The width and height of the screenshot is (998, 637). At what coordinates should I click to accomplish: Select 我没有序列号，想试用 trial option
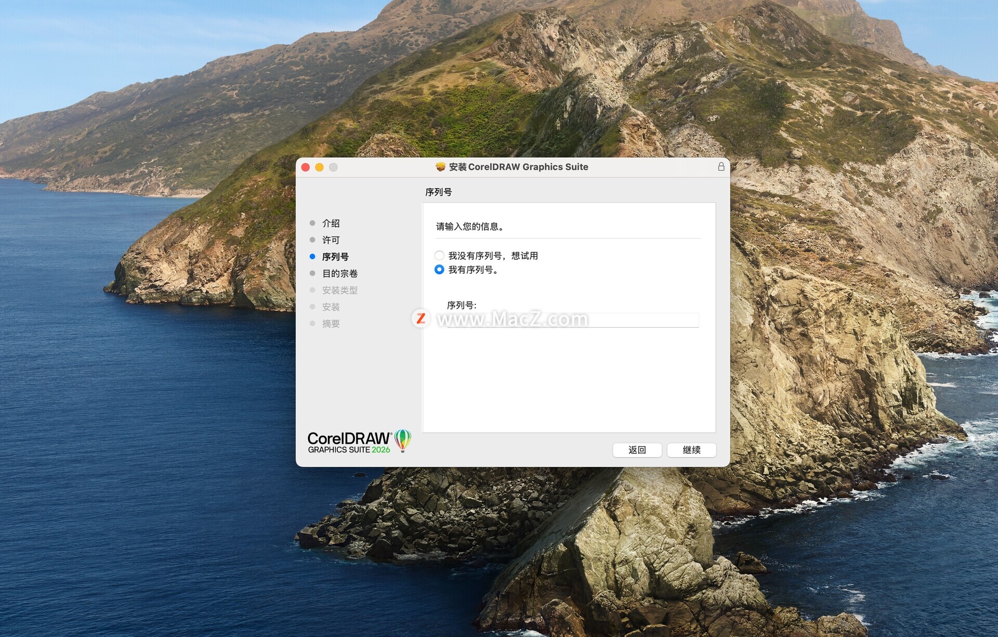[439, 256]
